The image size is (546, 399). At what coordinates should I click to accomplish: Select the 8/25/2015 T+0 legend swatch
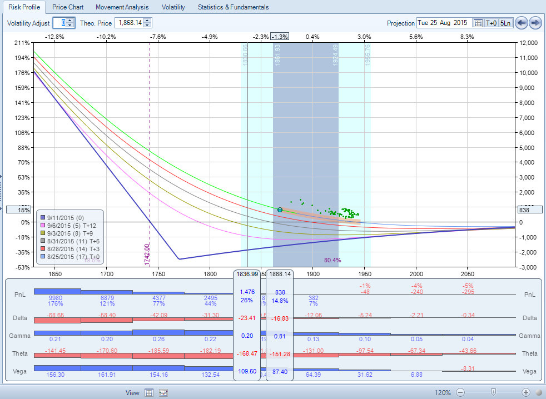click(x=43, y=257)
